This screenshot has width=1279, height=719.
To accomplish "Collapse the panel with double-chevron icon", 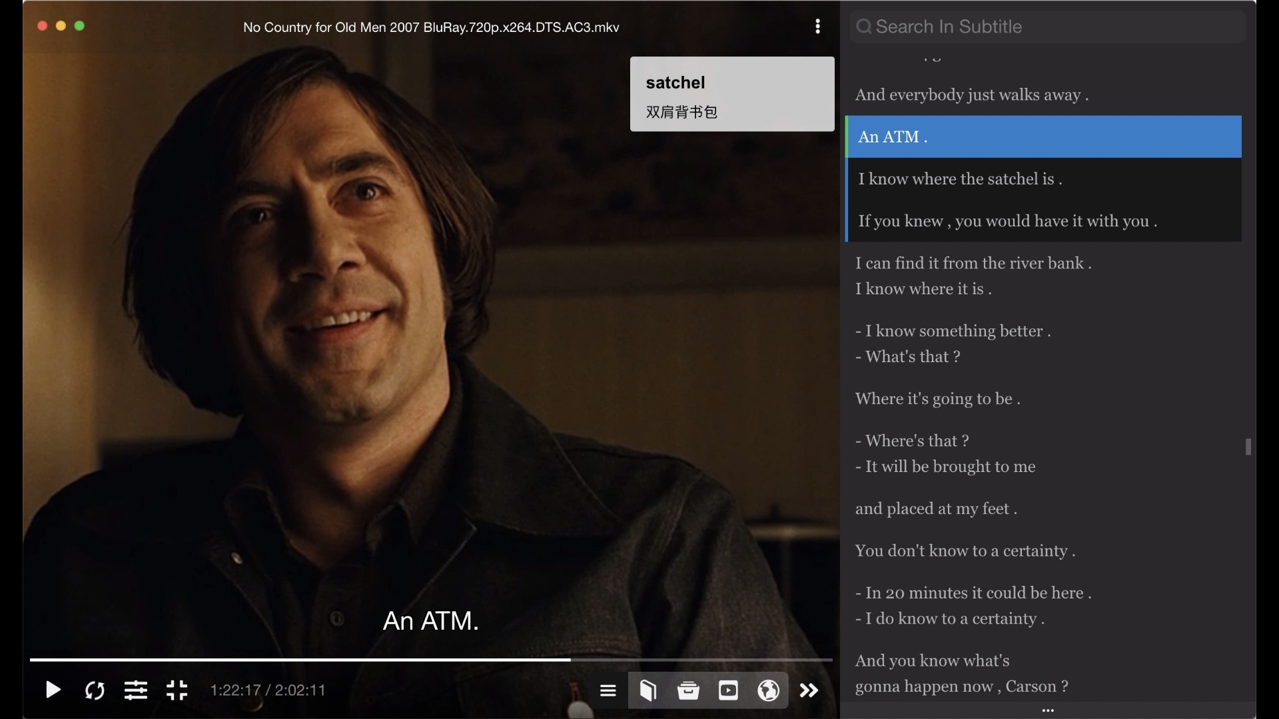I will click(x=809, y=691).
